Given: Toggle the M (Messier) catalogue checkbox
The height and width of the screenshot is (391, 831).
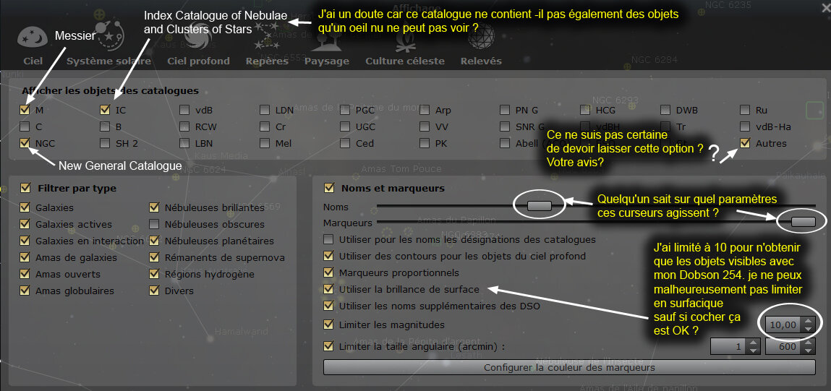Looking at the screenshot, I should coord(25,110).
